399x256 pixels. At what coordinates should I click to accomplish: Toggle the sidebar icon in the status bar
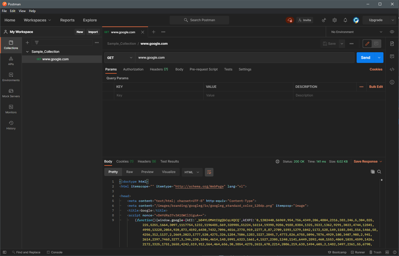[x=4, y=252]
